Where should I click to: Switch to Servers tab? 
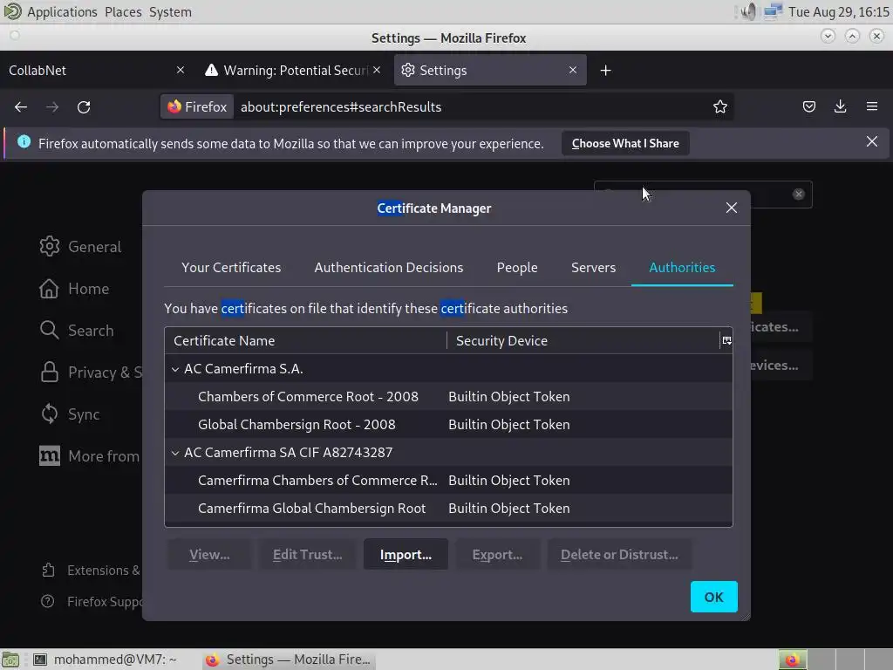[593, 268]
